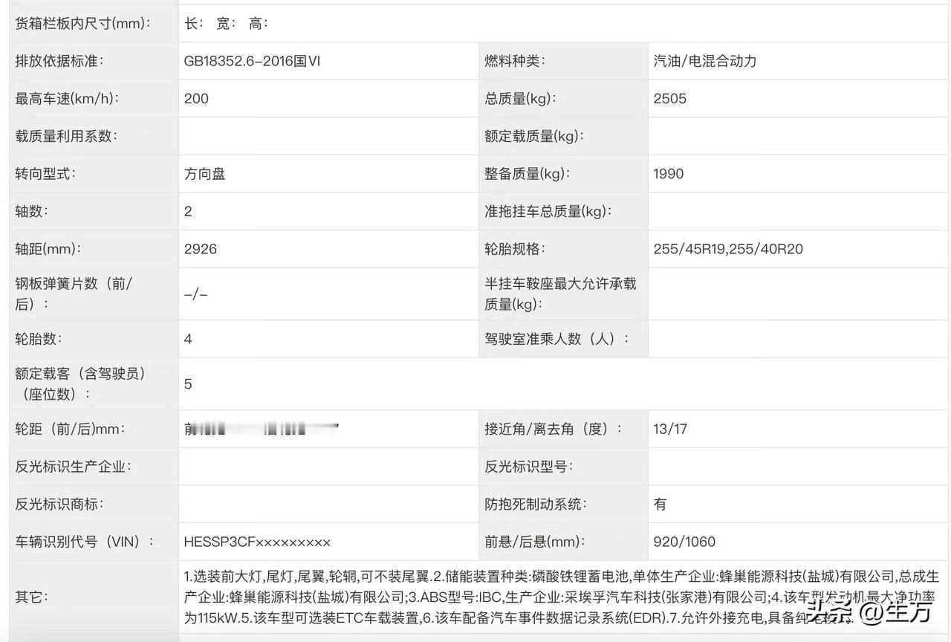Click the label "转向型式:"
951x642 pixels.
[46, 174]
